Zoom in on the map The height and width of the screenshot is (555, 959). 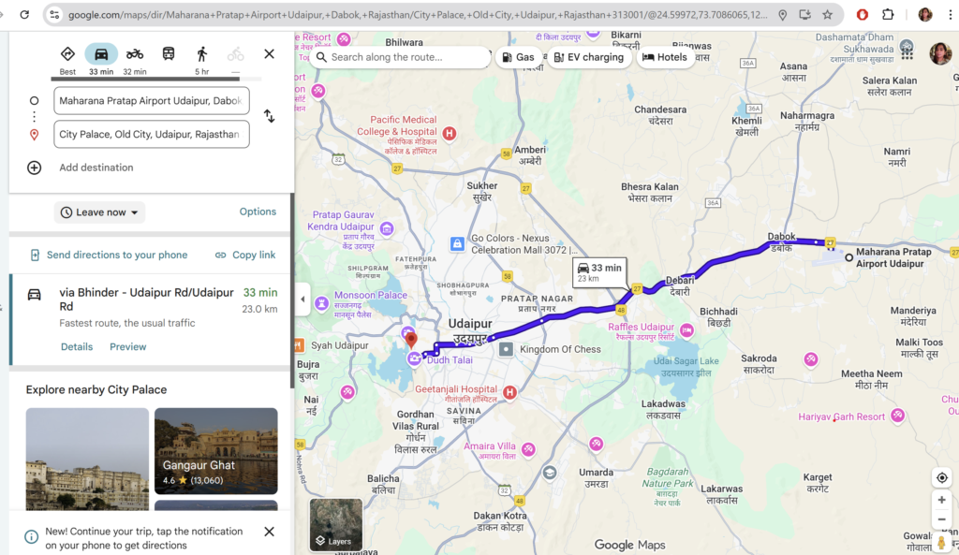point(941,501)
